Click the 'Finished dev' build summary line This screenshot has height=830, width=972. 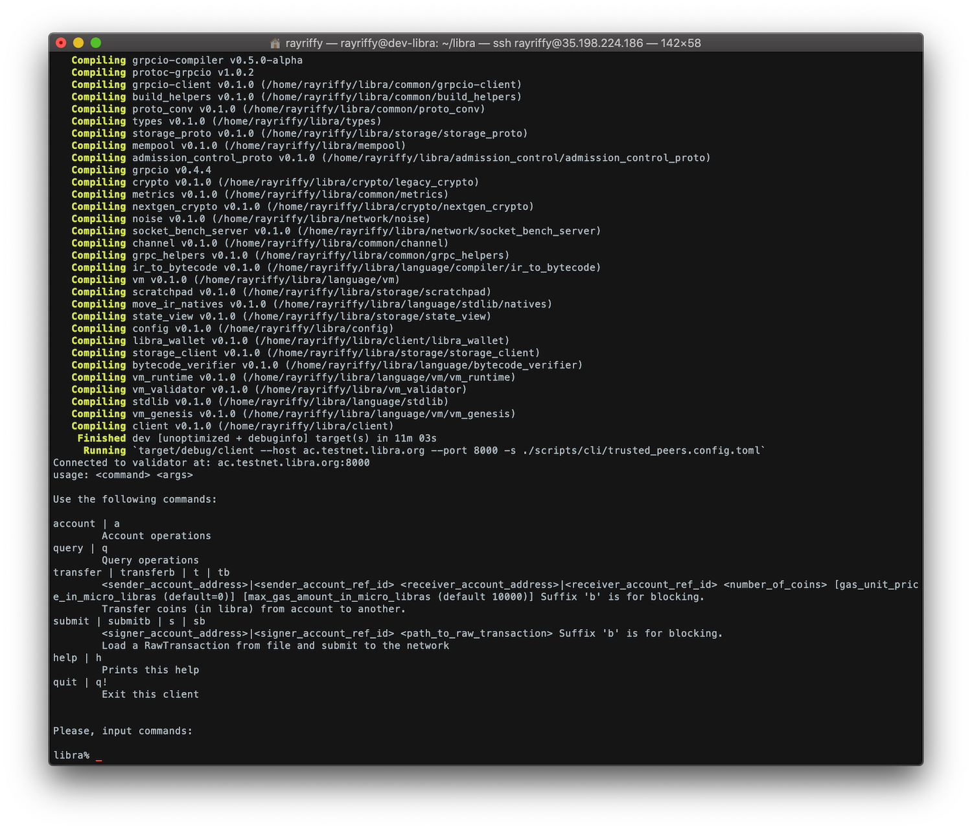click(257, 439)
